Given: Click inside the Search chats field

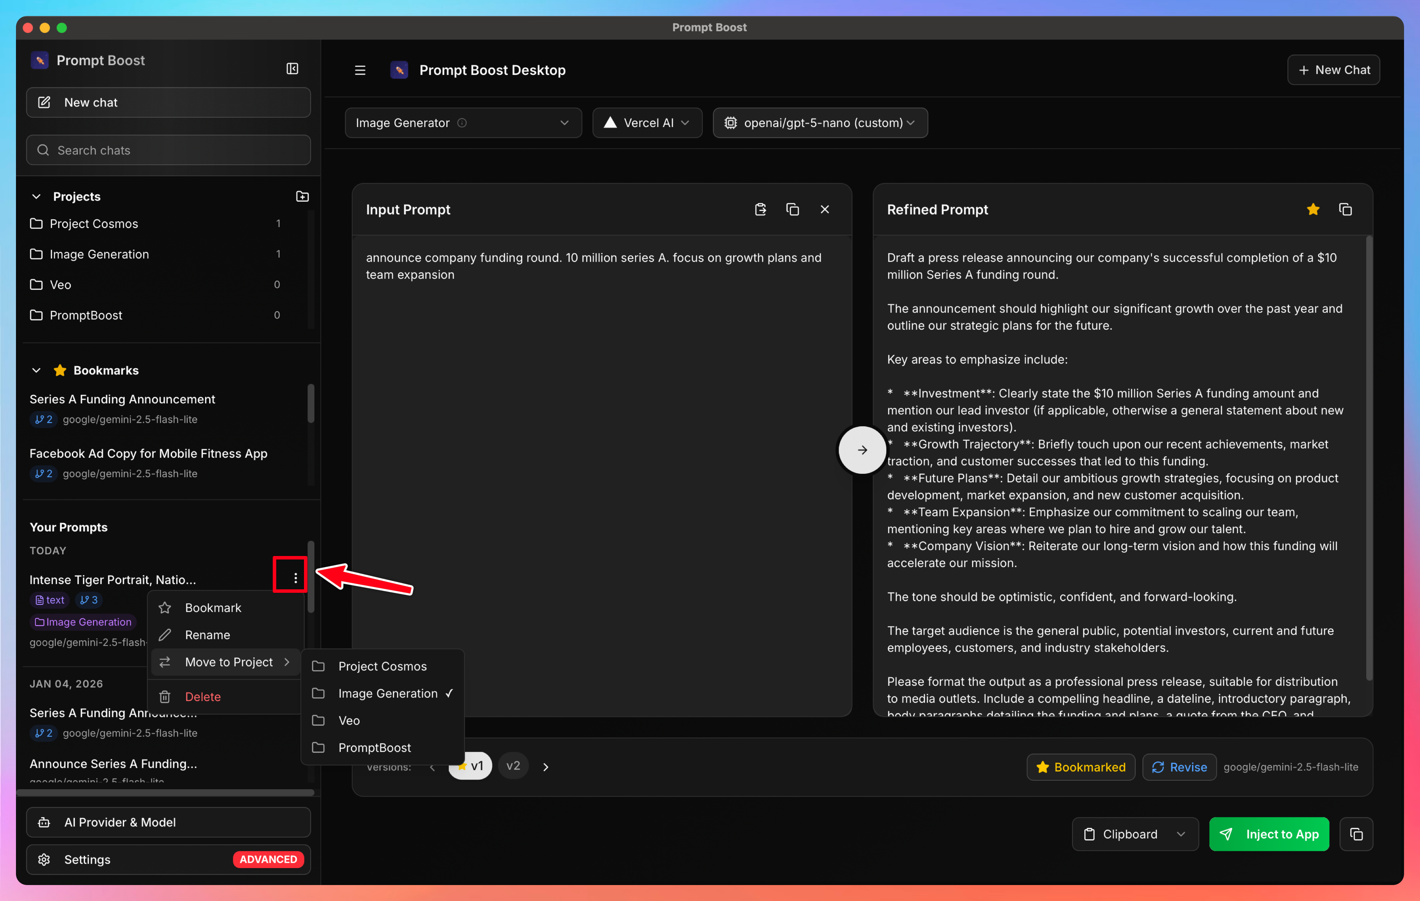Looking at the screenshot, I should [x=168, y=150].
